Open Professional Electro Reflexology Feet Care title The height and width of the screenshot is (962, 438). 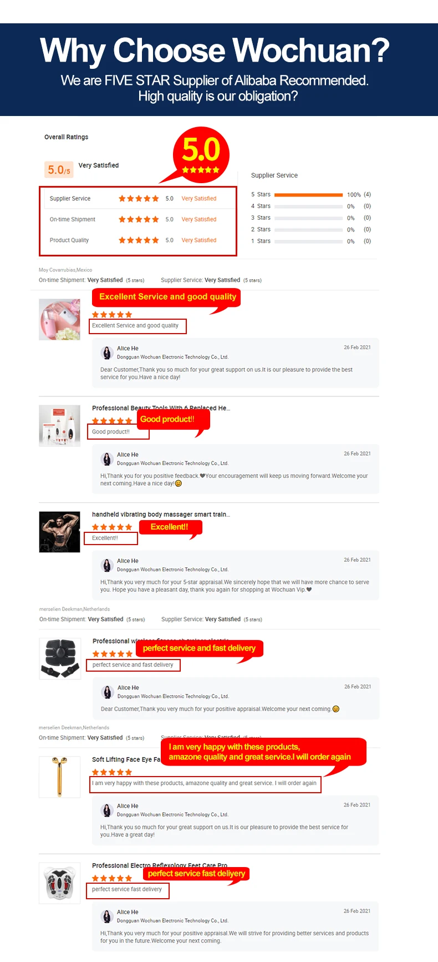pyautogui.click(x=160, y=865)
